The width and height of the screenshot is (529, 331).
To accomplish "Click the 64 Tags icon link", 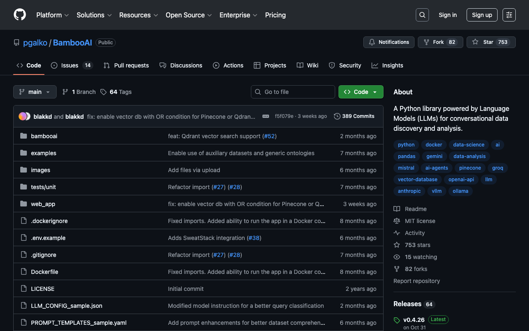I will [x=116, y=92].
